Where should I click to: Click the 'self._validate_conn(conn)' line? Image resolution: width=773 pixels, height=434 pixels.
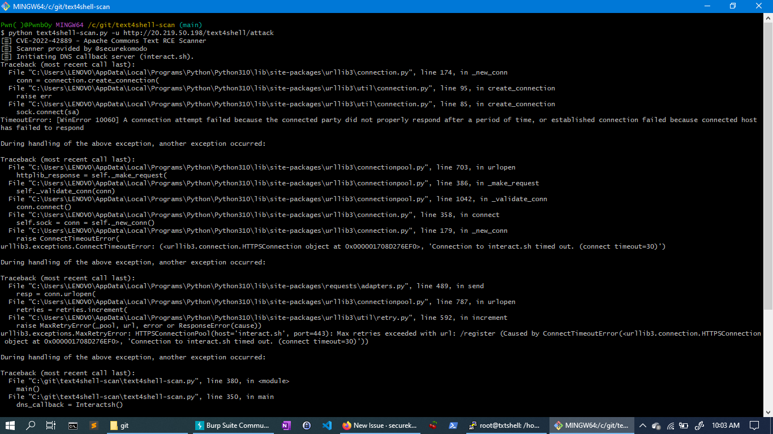(x=65, y=191)
